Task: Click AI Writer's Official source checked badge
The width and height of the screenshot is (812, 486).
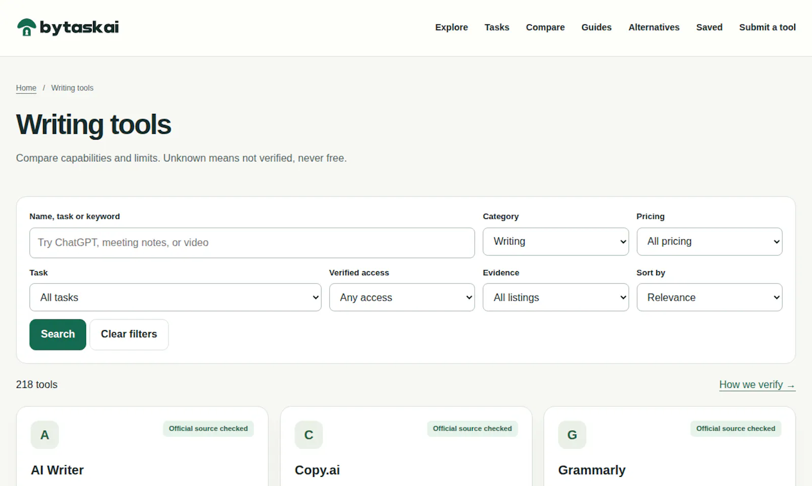Action: click(x=208, y=429)
